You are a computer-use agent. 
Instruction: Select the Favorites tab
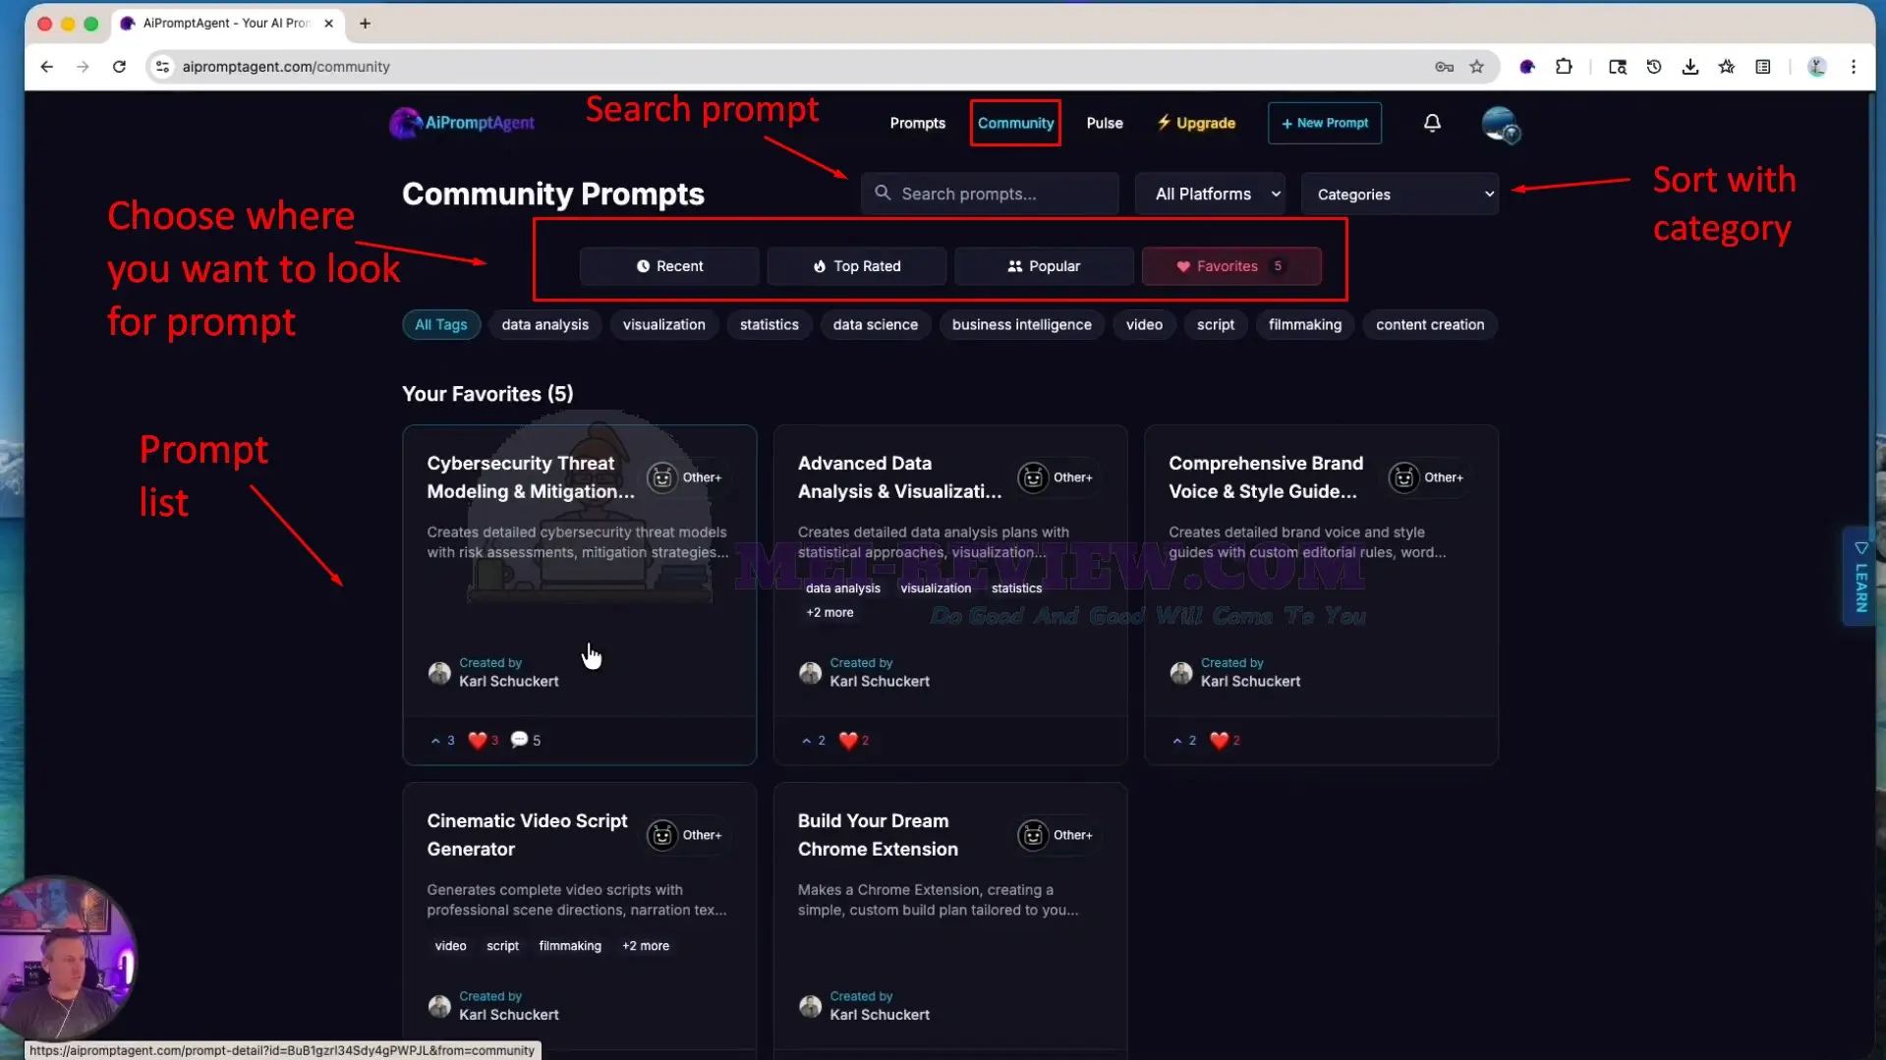pos(1231,266)
